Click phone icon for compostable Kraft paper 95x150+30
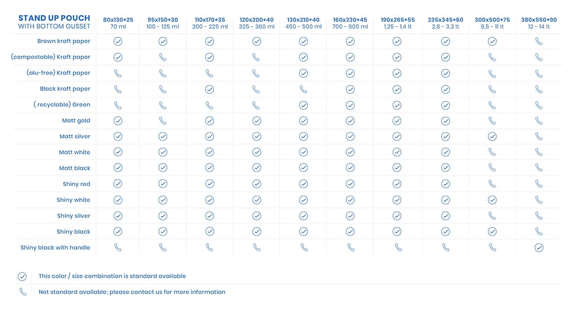 click(163, 57)
